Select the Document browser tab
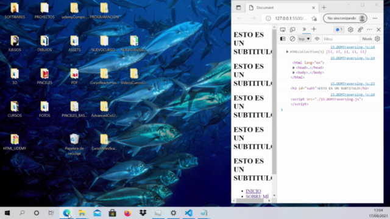 pos(282,8)
